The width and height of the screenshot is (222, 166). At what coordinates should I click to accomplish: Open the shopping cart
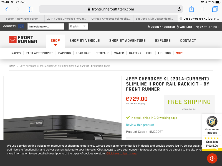click(x=207, y=27)
